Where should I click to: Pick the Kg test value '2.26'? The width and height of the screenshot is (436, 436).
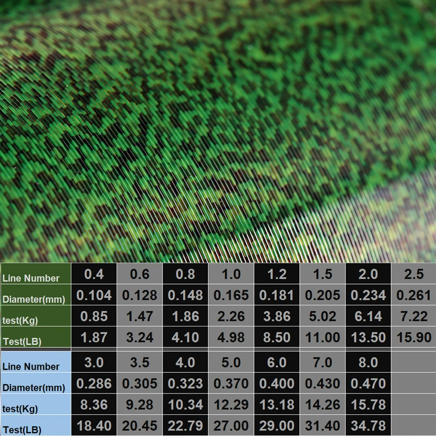(x=231, y=316)
